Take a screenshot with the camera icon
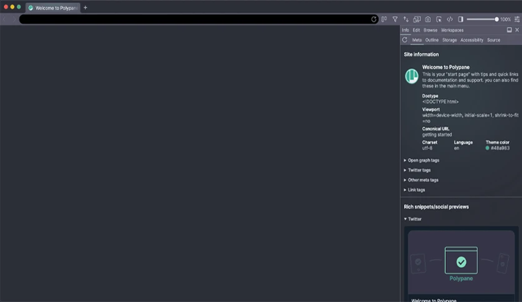This screenshot has height=302, width=522. click(428, 19)
